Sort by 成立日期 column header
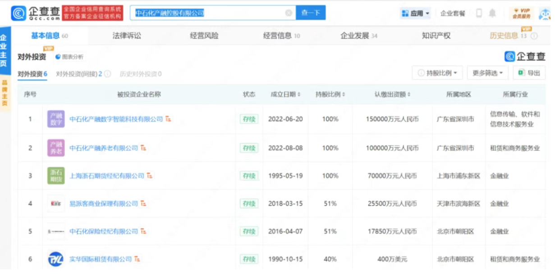The image size is (555, 277). click(285, 95)
